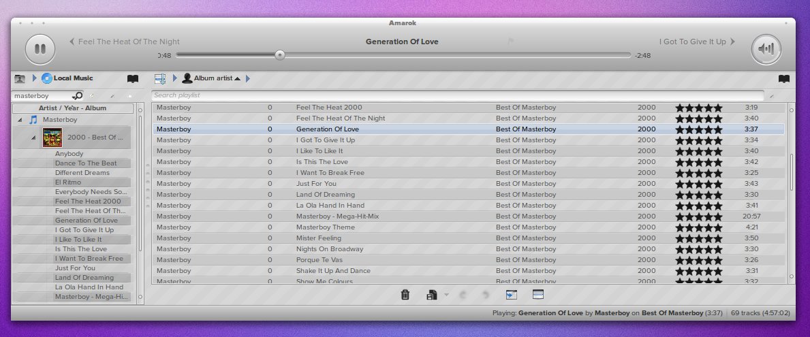This screenshot has width=810, height=337.
Task: Click the unplayed part of the progress bar
Action: pos(457,54)
